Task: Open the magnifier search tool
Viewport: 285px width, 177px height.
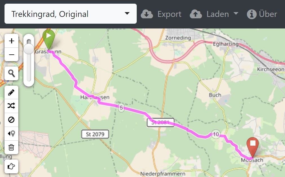Action: 12,73
